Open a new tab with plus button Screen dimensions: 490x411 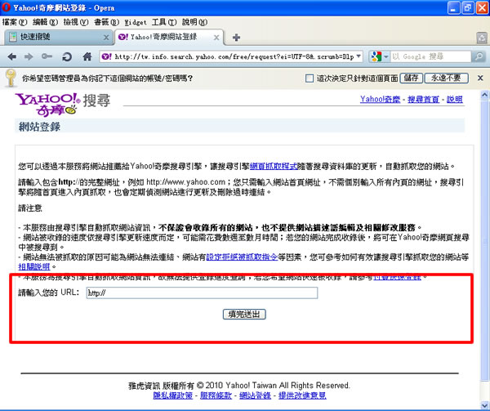(236, 38)
